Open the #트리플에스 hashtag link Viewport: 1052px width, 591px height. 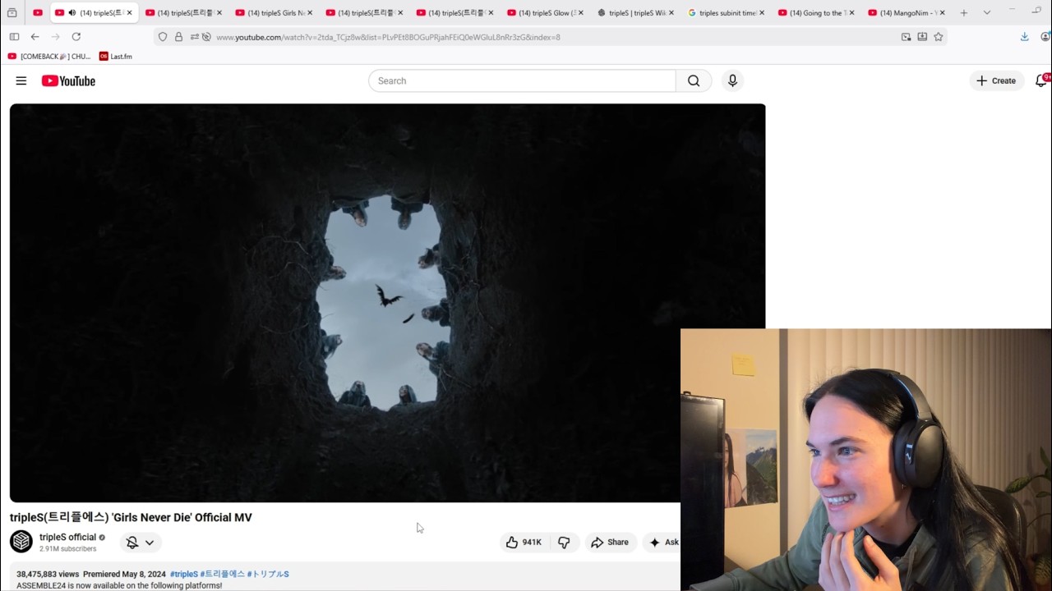pyautogui.click(x=222, y=574)
